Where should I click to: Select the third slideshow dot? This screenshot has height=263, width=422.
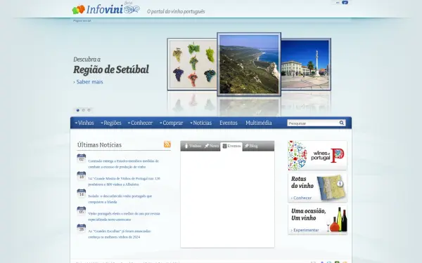pos(89,110)
